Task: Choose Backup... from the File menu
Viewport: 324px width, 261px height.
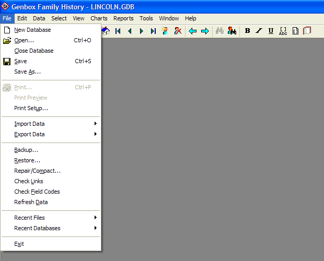Action: click(x=26, y=150)
